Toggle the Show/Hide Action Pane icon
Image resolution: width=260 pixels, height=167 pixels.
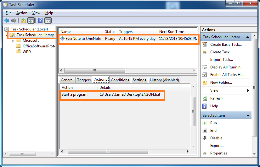point(48,20)
